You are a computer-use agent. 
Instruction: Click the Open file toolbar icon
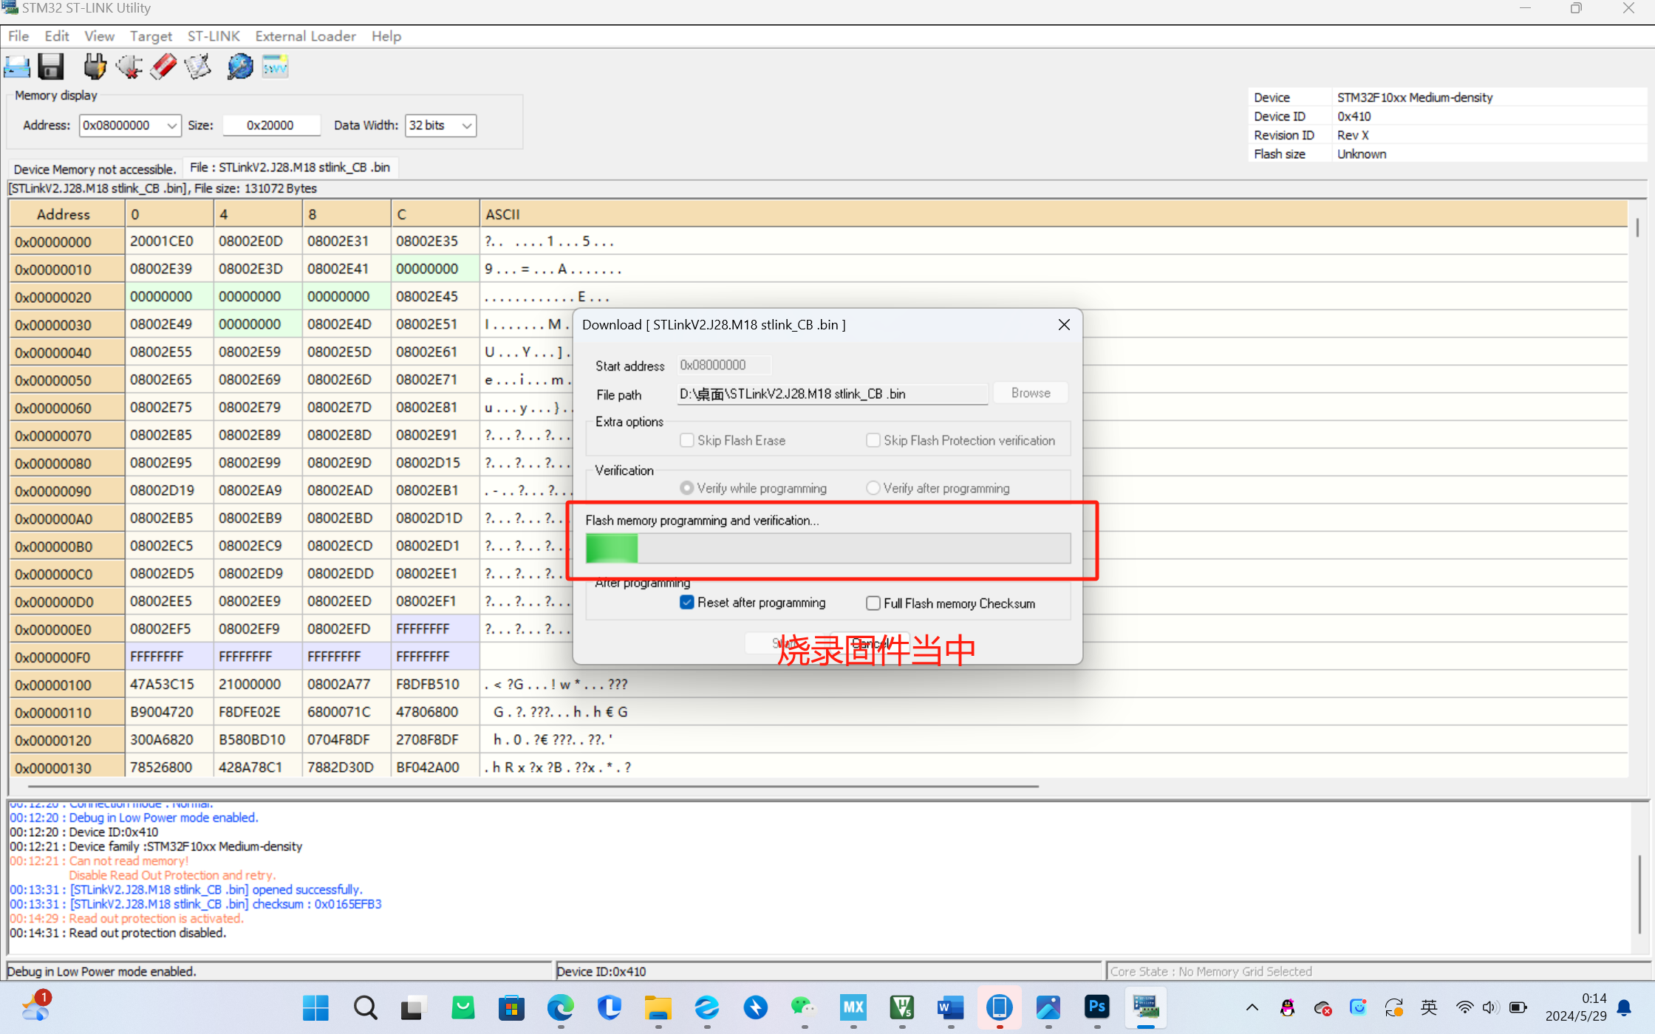[16, 67]
